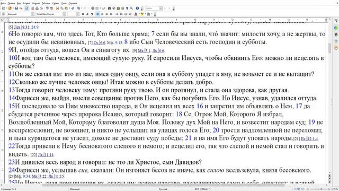
Task: Toggle center paragraph alignment
Action: [102, 14]
